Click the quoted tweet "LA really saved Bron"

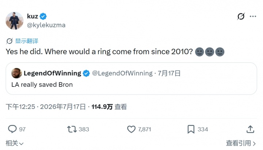131,78
